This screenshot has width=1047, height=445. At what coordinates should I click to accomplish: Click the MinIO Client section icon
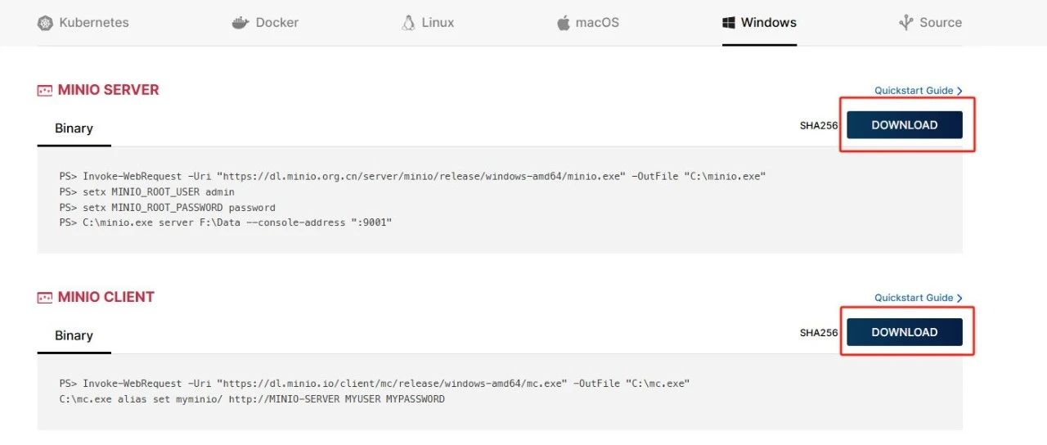coord(45,298)
